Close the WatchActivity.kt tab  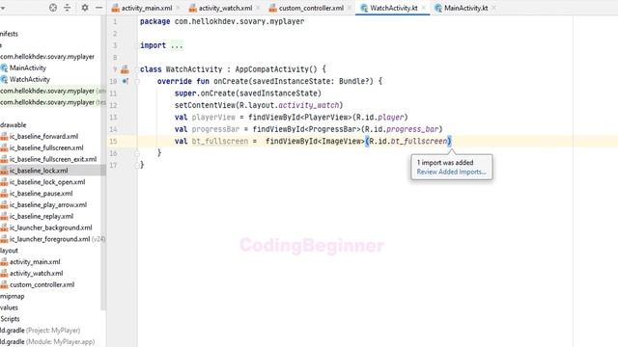(423, 8)
